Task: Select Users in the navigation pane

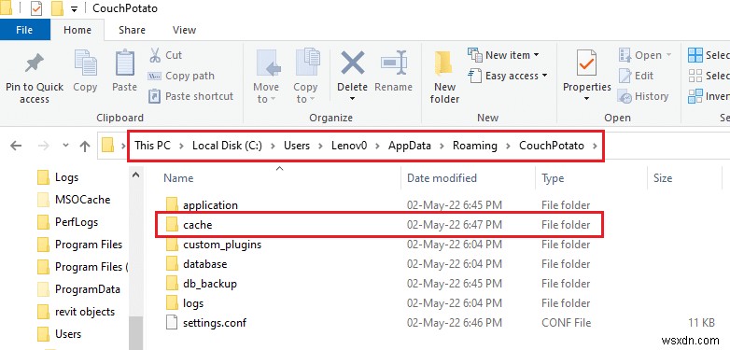Action: (x=68, y=334)
